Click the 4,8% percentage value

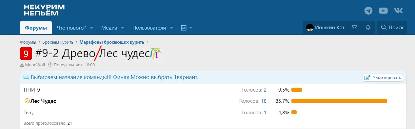pyautogui.click(x=284, y=112)
